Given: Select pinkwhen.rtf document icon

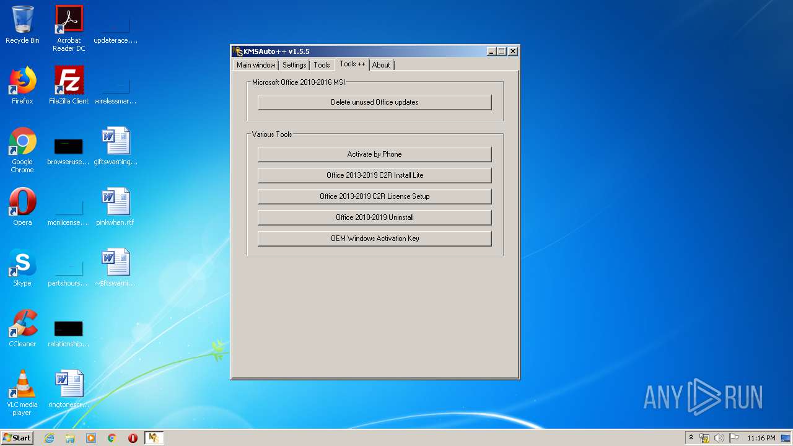Looking at the screenshot, I should 115,207.
